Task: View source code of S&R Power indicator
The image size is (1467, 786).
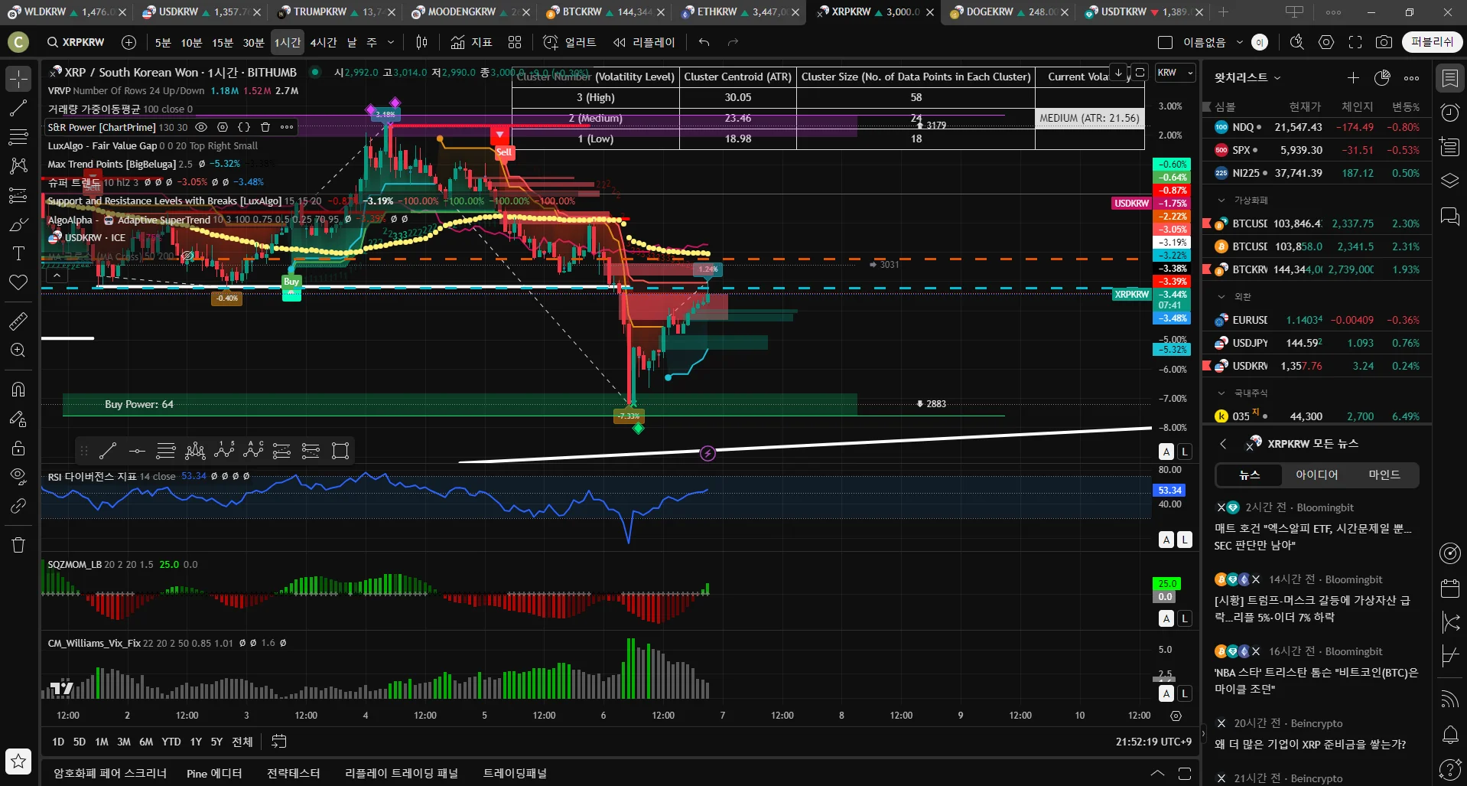Action: (244, 127)
